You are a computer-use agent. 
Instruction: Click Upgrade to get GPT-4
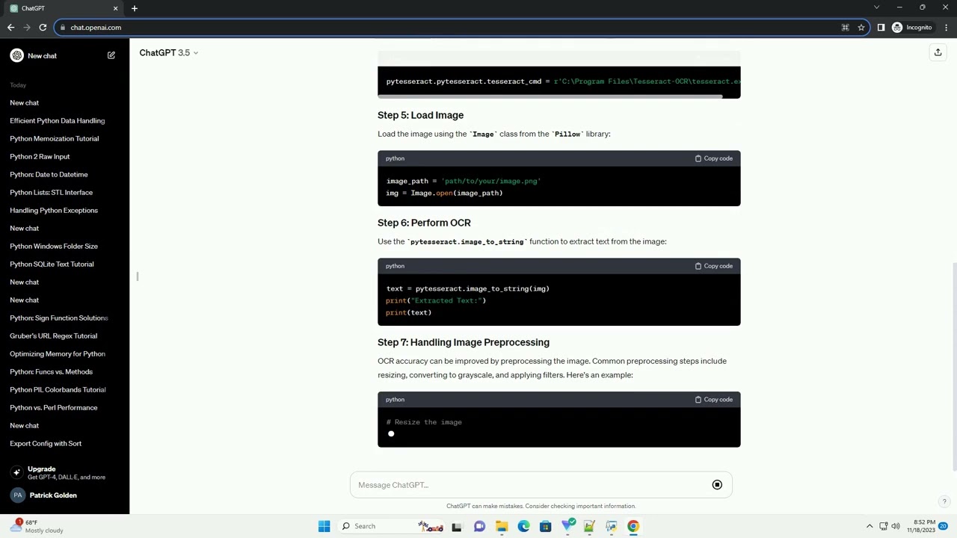click(64, 473)
